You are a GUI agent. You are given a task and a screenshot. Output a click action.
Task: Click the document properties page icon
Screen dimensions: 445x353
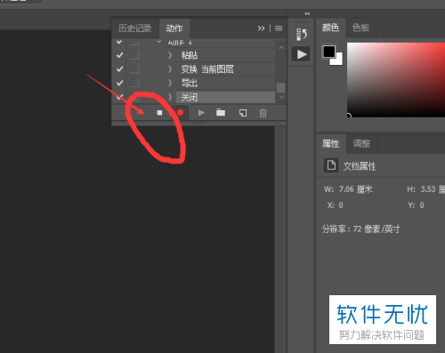coord(331,165)
